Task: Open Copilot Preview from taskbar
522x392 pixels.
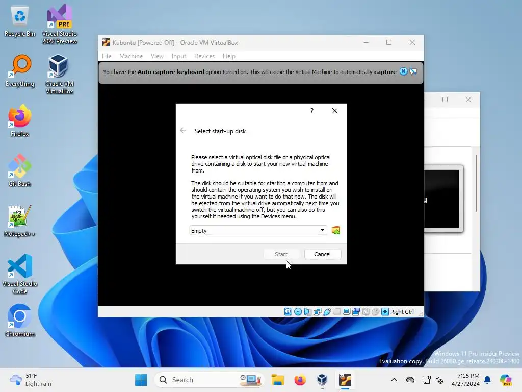Action: [506, 380]
